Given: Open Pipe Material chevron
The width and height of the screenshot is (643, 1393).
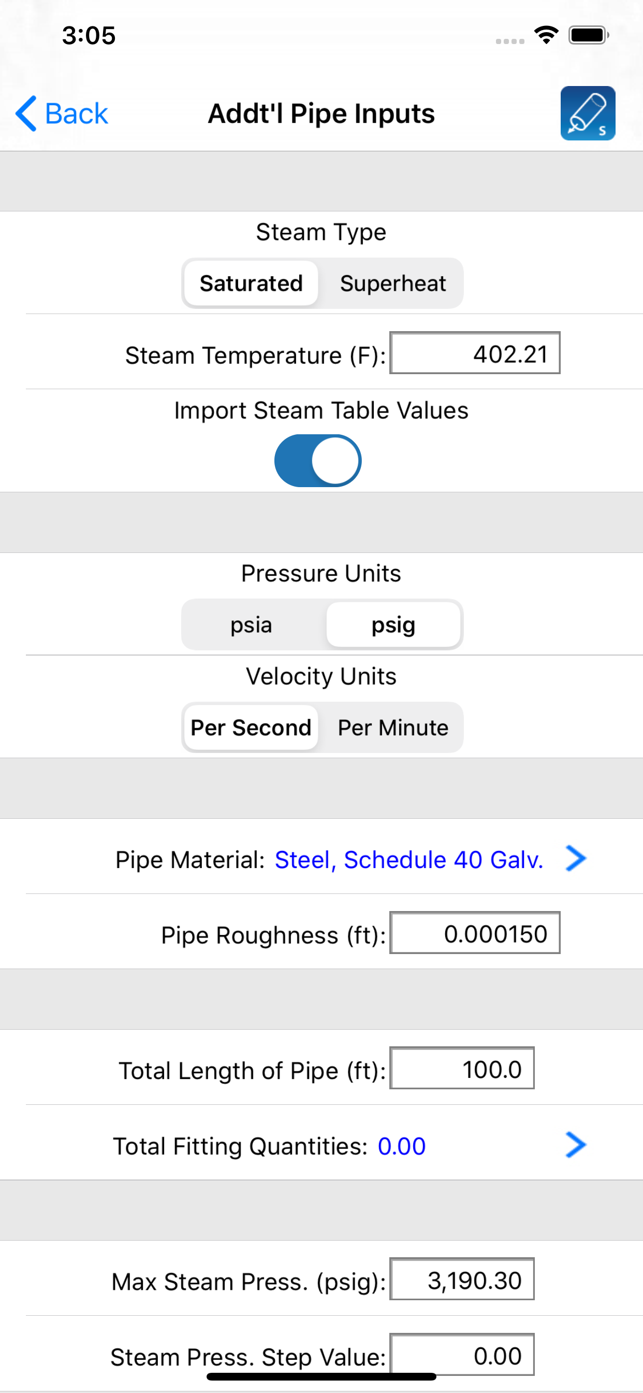Looking at the screenshot, I should coord(576,858).
